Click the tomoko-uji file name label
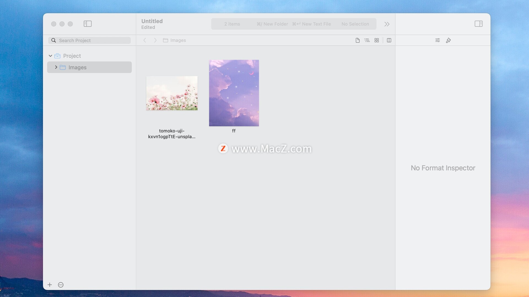The image size is (529, 297). point(172,134)
